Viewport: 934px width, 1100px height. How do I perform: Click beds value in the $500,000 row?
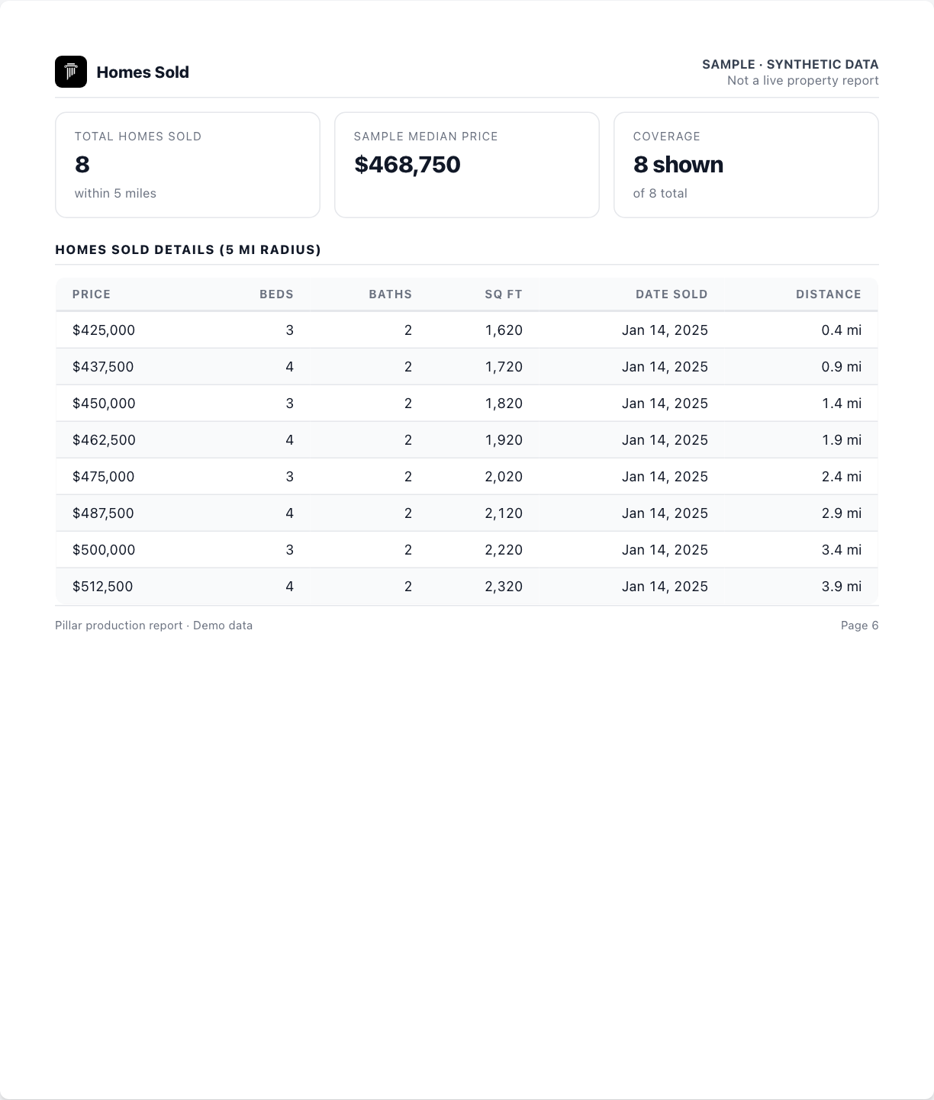pos(289,550)
